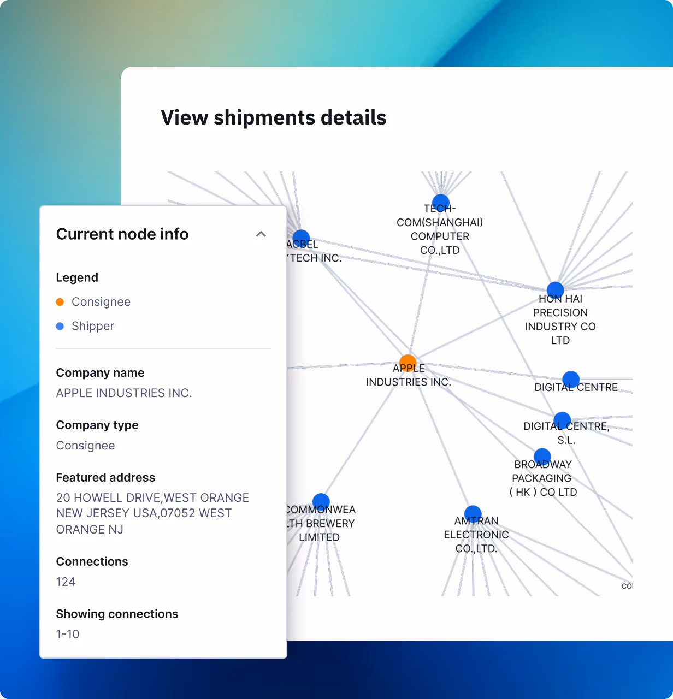Click the Digital Centre, S.L. node
673x699 pixels.
click(562, 420)
